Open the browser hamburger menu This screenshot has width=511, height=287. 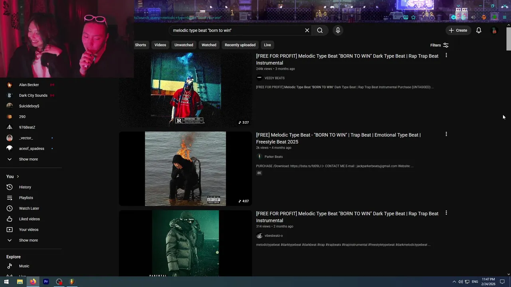point(505,17)
